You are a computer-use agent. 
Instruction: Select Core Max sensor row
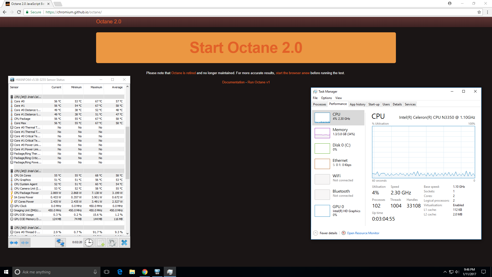tap(67, 123)
